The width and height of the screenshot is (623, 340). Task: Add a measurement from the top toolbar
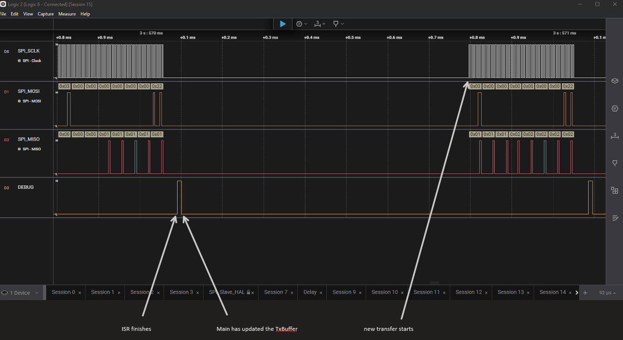coord(319,24)
